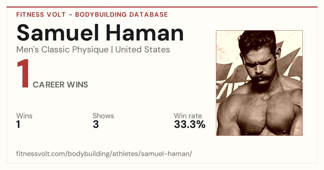Click the Shows stat label
Viewport: 324px width, 170px height.
(x=103, y=116)
